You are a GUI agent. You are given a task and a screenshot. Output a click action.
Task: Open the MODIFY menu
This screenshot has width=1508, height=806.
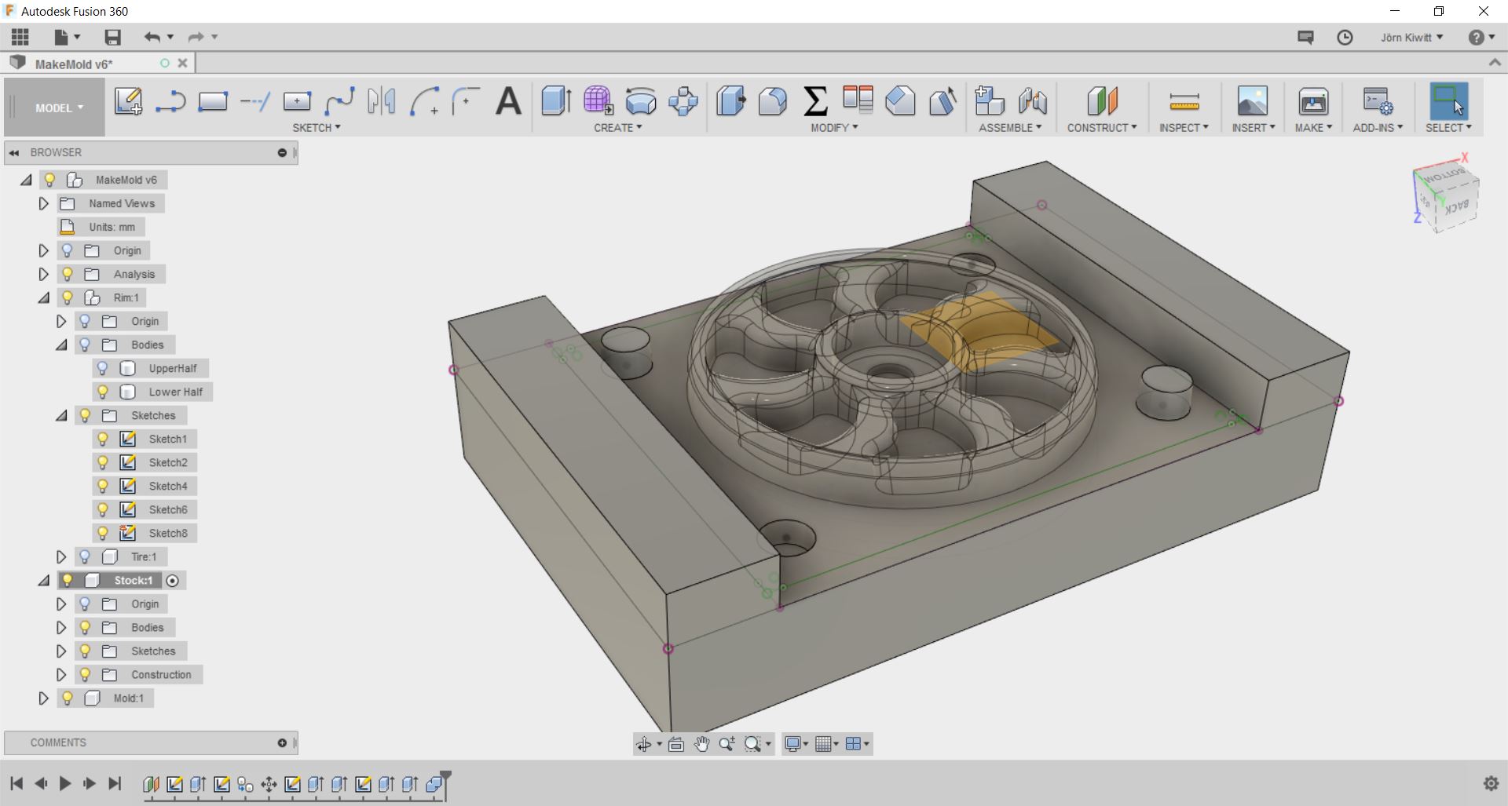834,128
